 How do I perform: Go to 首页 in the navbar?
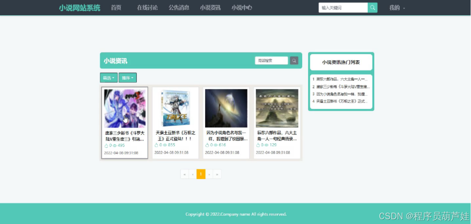pos(116,8)
